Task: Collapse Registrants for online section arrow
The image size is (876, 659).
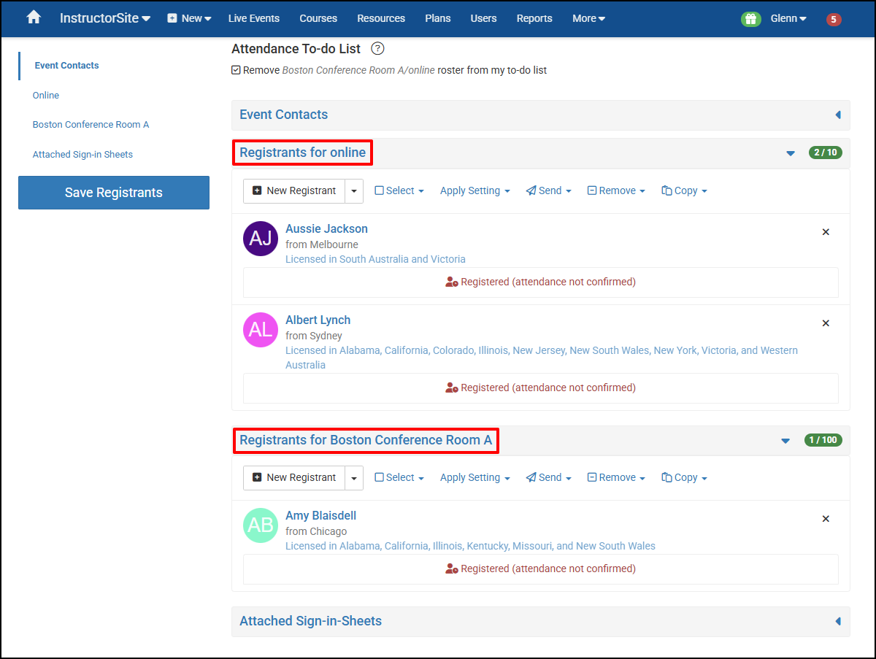Action: [x=790, y=153]
